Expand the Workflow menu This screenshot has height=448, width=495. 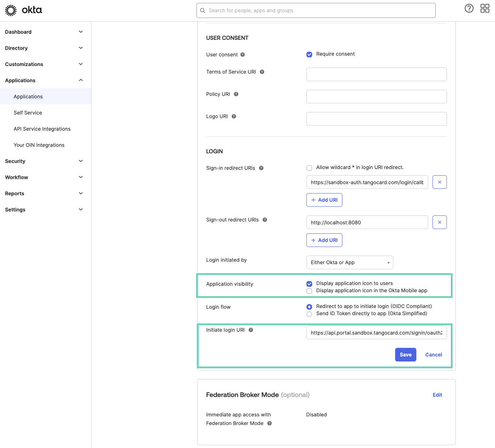click(x=45, y=177)
